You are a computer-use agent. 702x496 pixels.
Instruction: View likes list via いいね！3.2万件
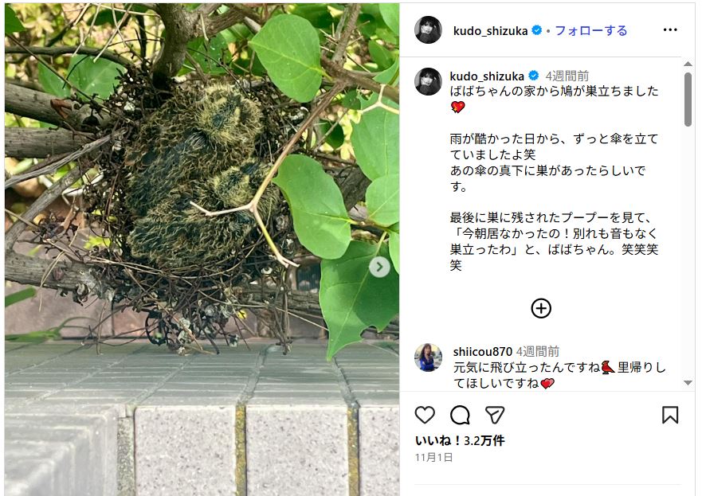[460, 440]
